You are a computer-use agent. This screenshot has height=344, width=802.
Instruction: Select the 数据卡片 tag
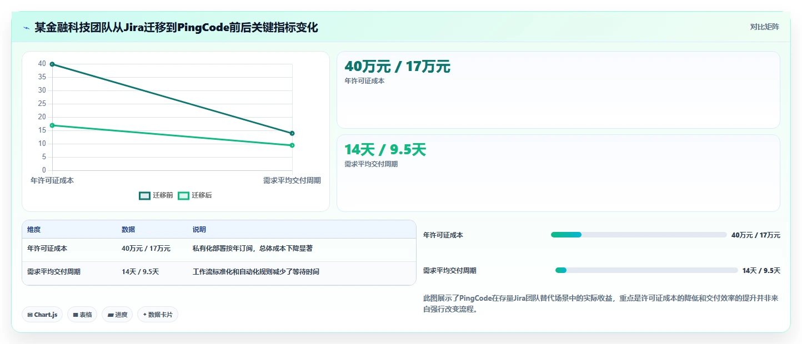pos(158,315)
